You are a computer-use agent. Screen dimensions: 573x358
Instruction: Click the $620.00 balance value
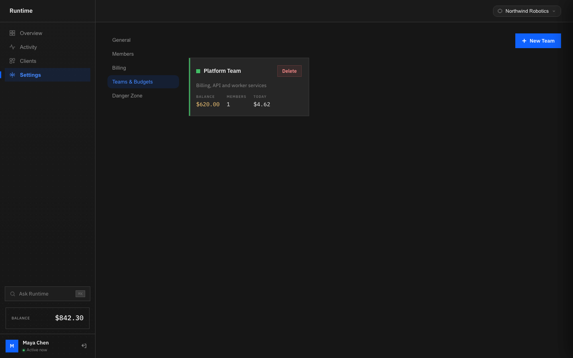[208, 104]
